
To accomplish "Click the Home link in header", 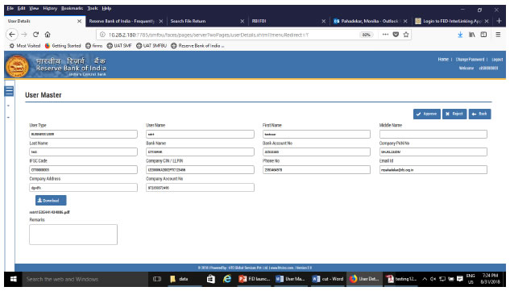I will point(443,59).
